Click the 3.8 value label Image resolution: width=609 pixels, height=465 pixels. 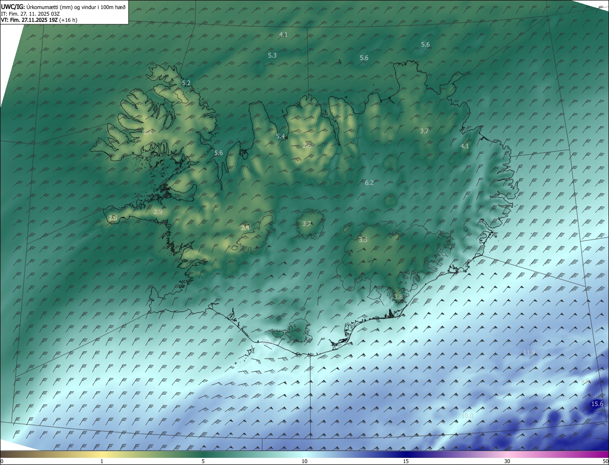(x=398, y=297)
